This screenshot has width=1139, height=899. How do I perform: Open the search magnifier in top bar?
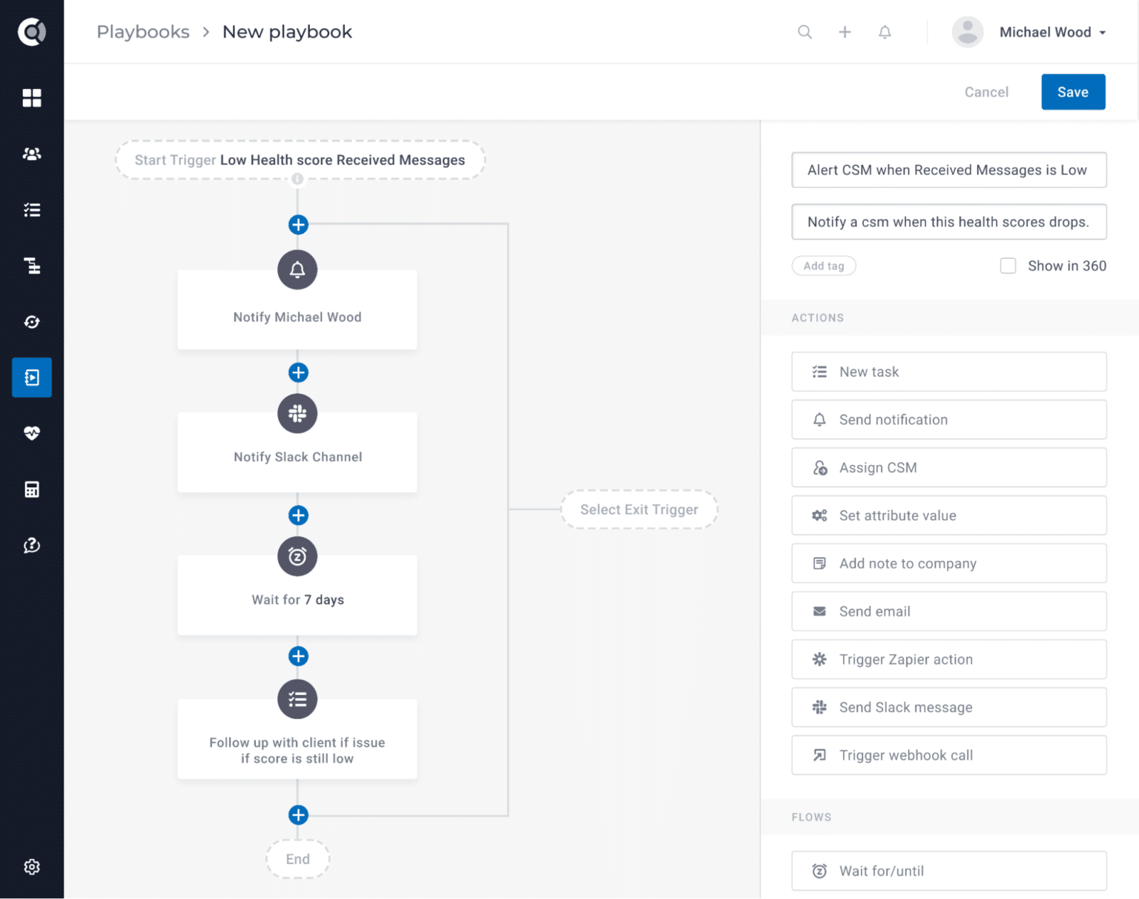(805, 32)
